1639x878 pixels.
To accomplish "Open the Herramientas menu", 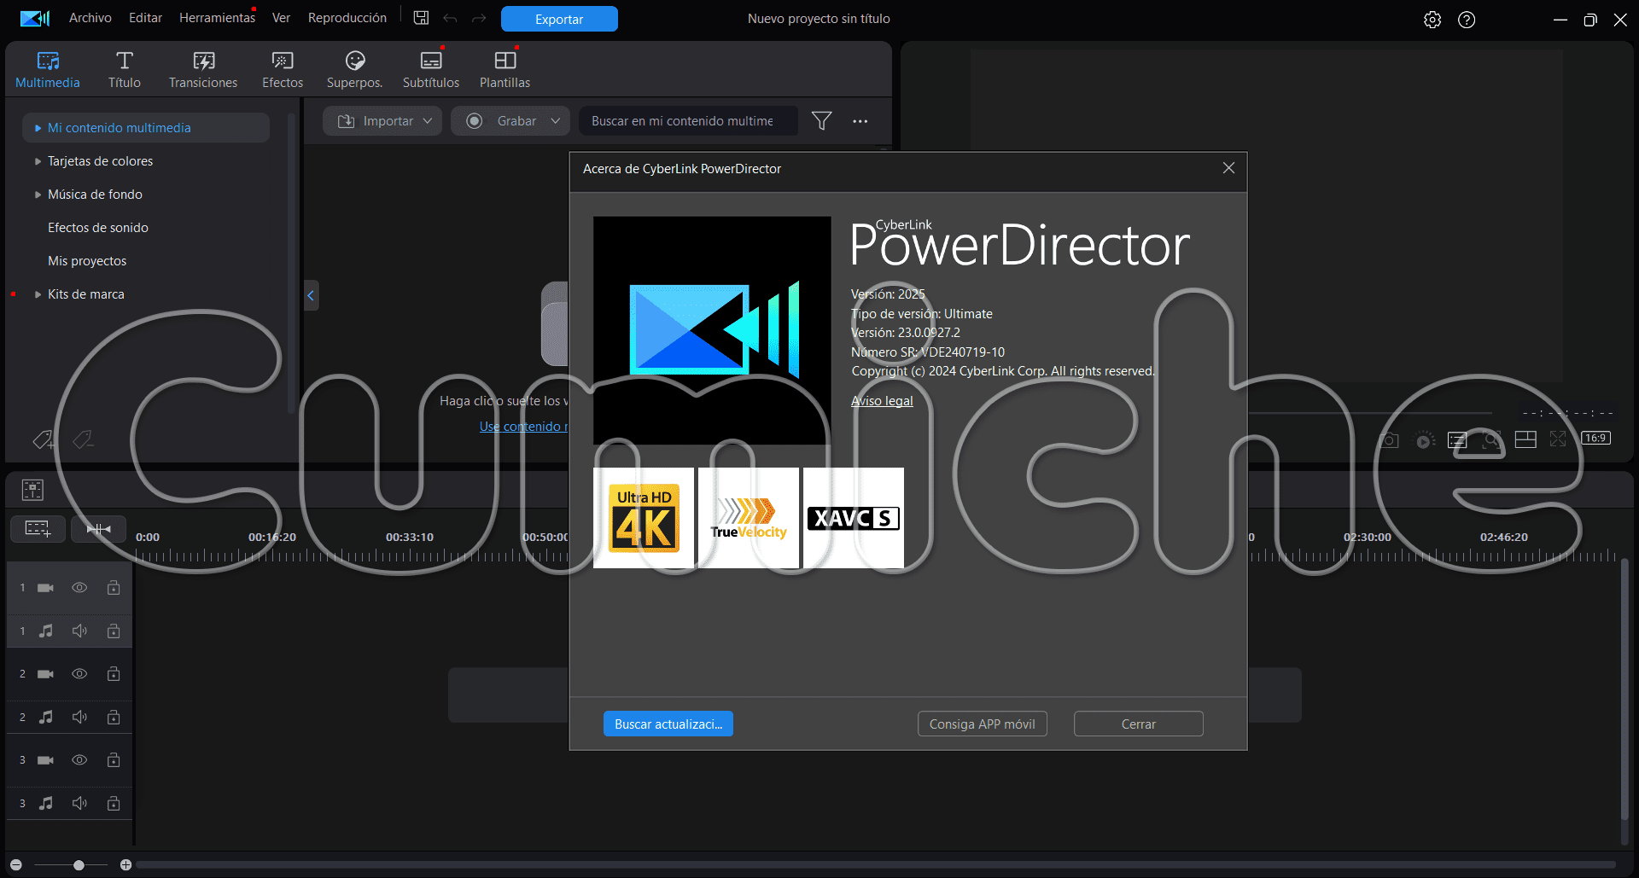I will point(217,18).
